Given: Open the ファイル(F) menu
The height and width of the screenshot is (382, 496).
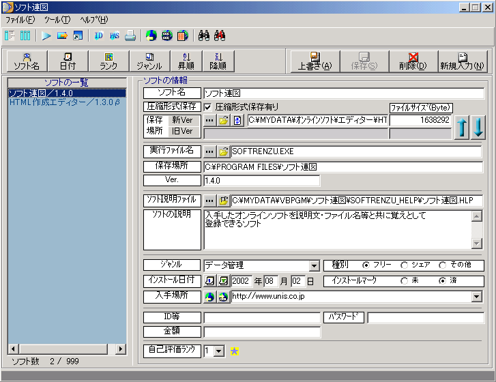Looking at the screenshot, I should point(20,20).
